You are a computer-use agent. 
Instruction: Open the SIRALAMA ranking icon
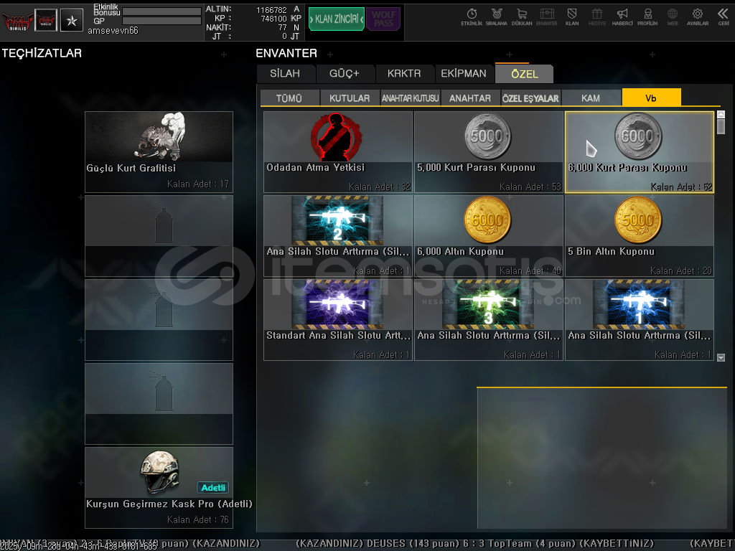click(497, 17)
